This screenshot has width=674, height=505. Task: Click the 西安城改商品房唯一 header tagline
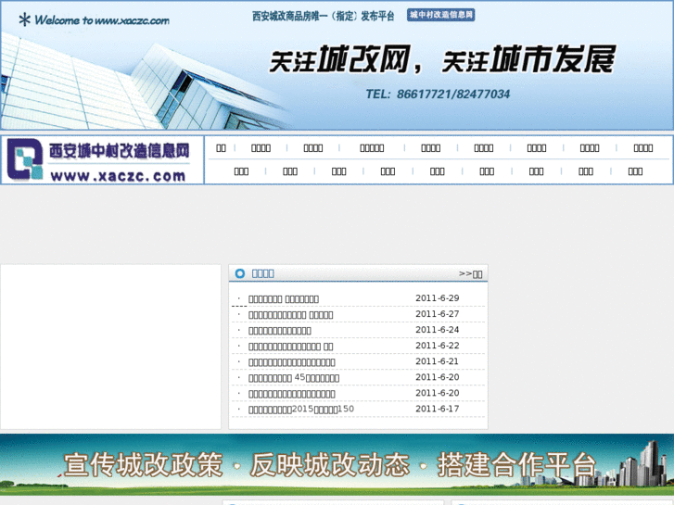[x=323, y=16]
